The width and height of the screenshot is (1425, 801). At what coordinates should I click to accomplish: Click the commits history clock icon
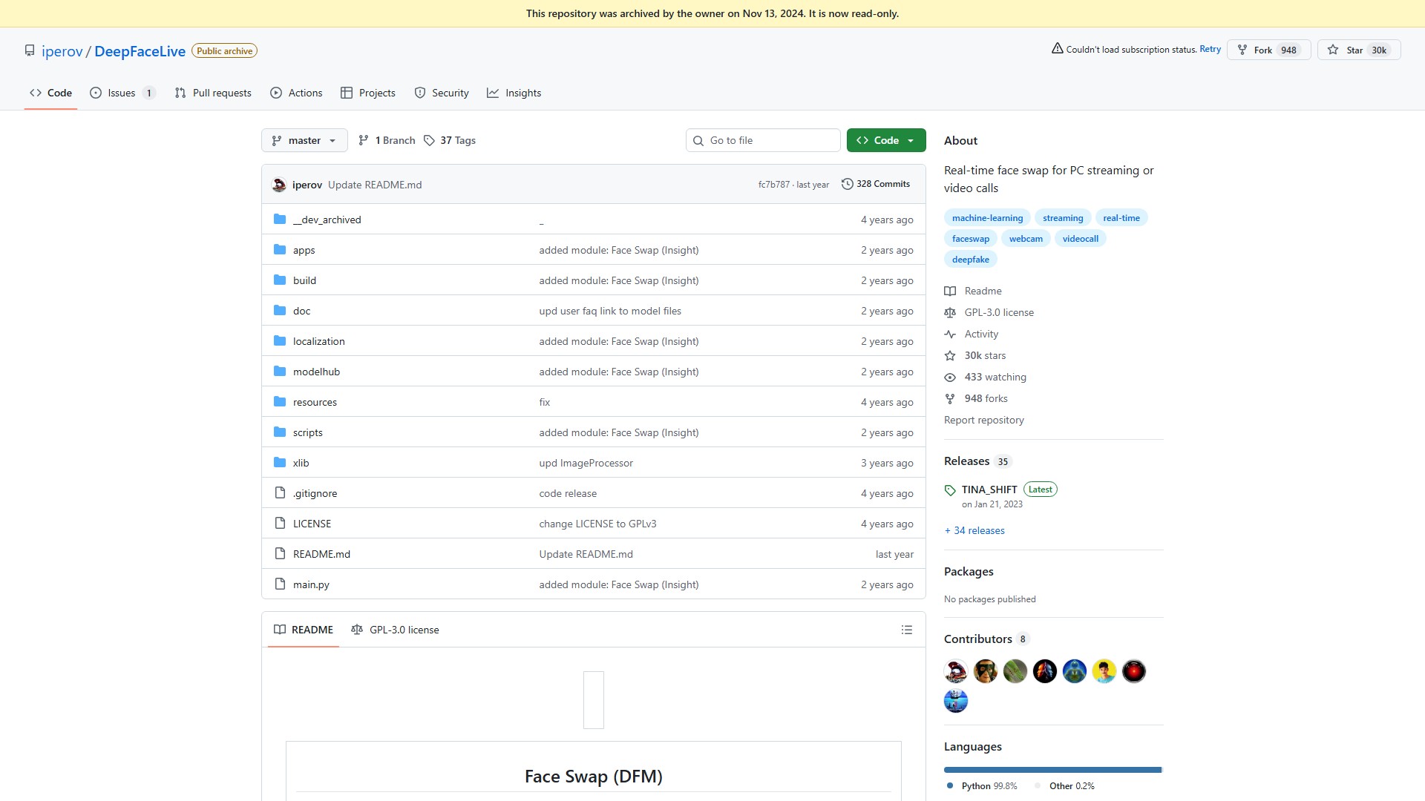coord(847,184)
